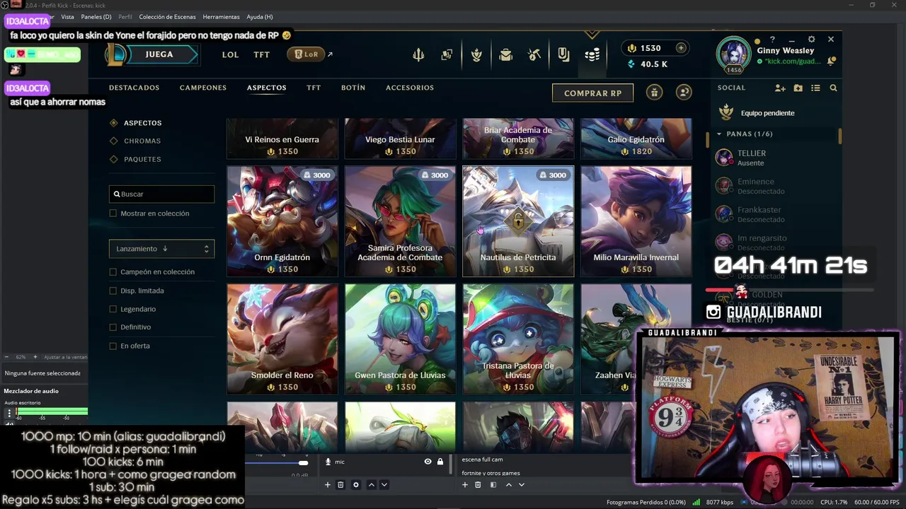Open OBS scene filters icon

[493, 485]
